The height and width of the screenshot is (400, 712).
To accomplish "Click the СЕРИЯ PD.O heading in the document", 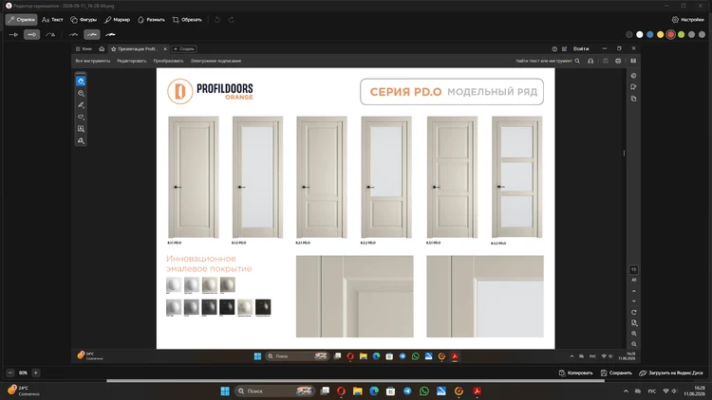I will point(405,92).
